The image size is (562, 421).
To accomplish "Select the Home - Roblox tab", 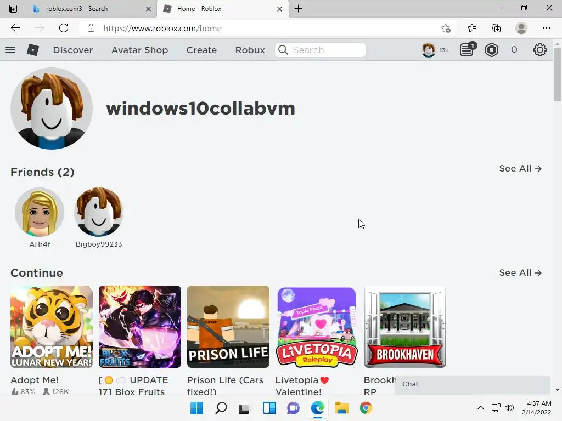I will pos(222,9).
